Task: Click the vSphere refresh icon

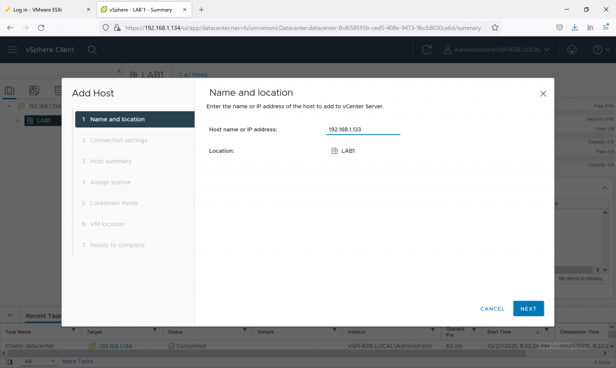Action: tap(427, 49)
